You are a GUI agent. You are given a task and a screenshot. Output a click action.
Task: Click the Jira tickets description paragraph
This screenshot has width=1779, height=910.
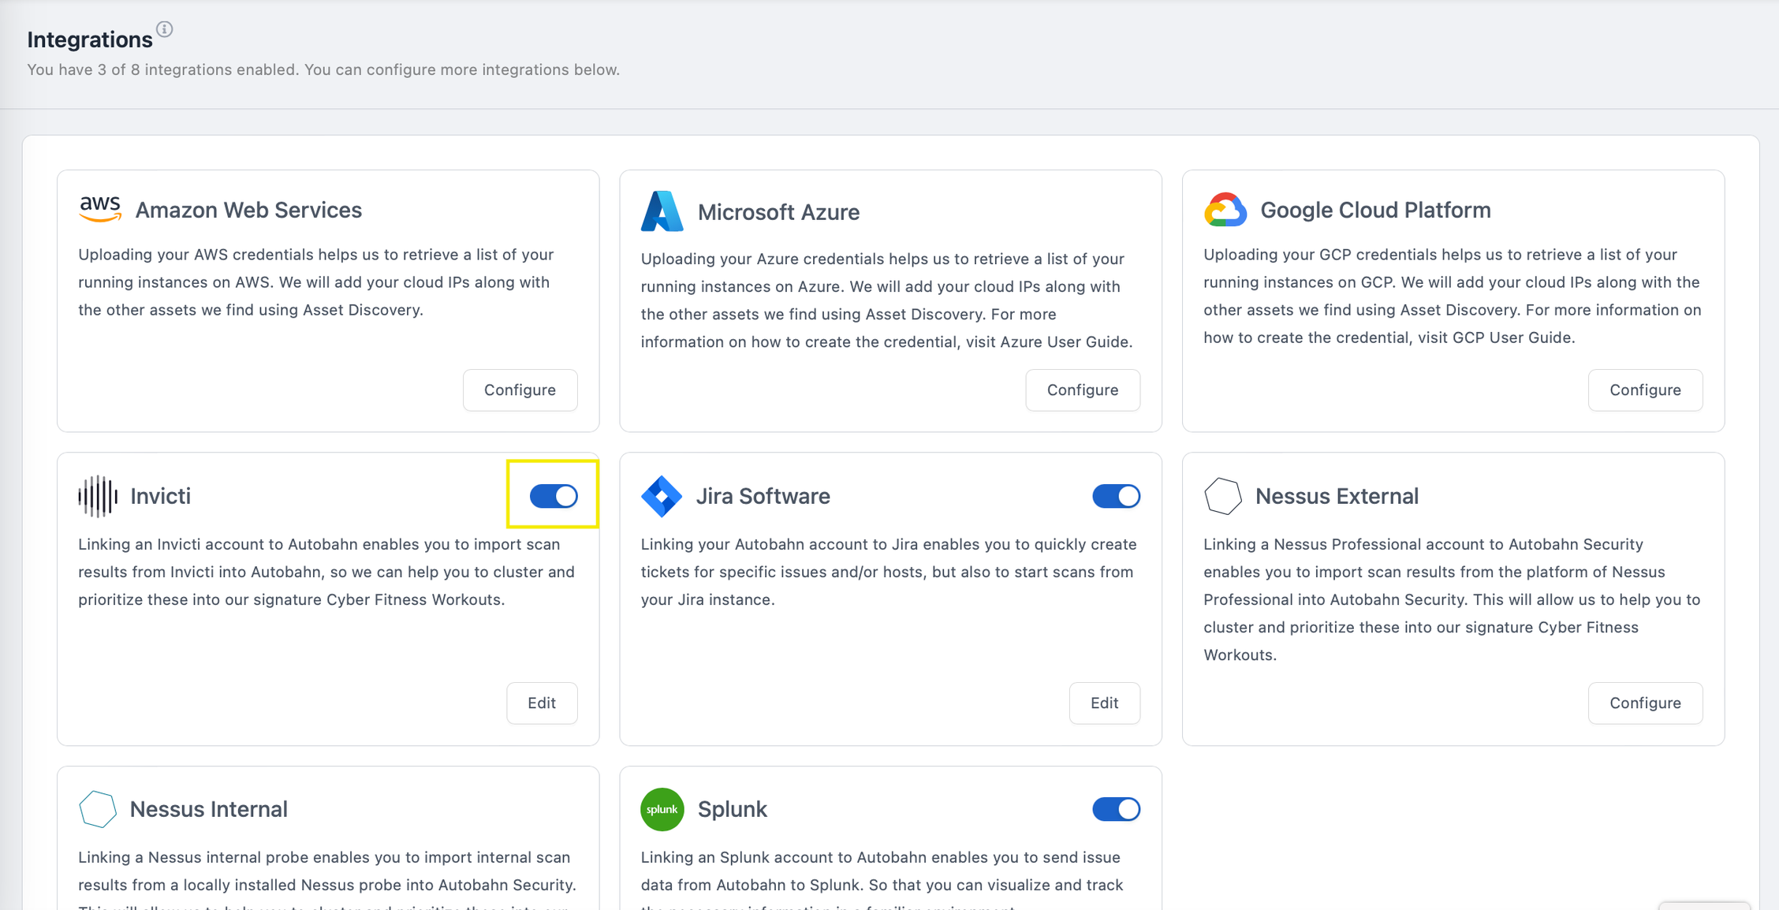coord(889,572)
